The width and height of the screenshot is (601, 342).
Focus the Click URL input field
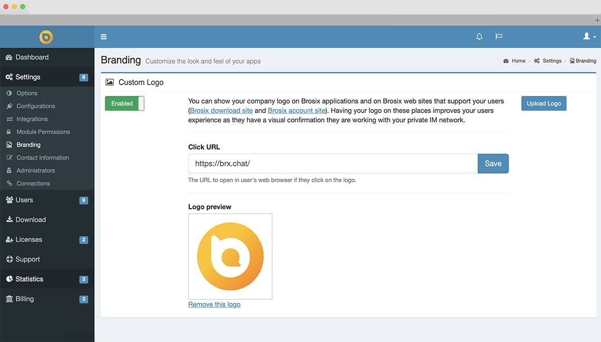333,163
